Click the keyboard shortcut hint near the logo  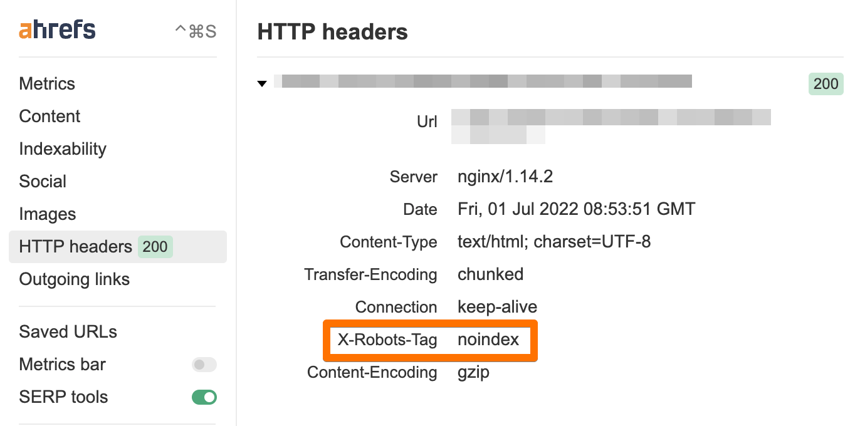click(x=196, y=29)
